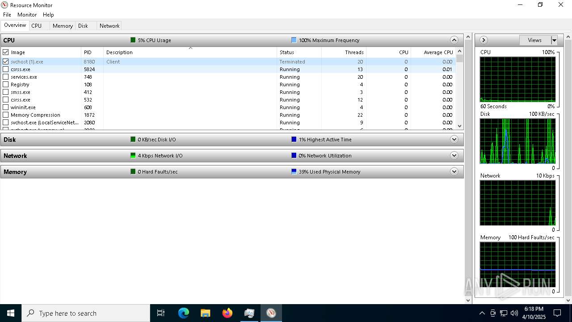This screenshot has height=322, width=572.
Task: Open the notification center
Action: pyautogui.click(x=557, y=313)
